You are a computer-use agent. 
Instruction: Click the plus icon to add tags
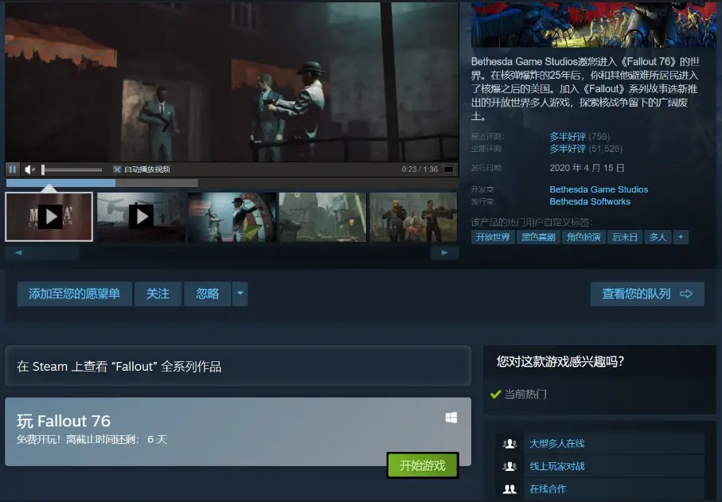[x=681, y=237]
